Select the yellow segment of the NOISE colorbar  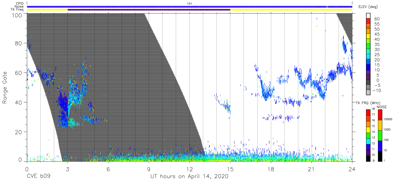click(380, 125)
